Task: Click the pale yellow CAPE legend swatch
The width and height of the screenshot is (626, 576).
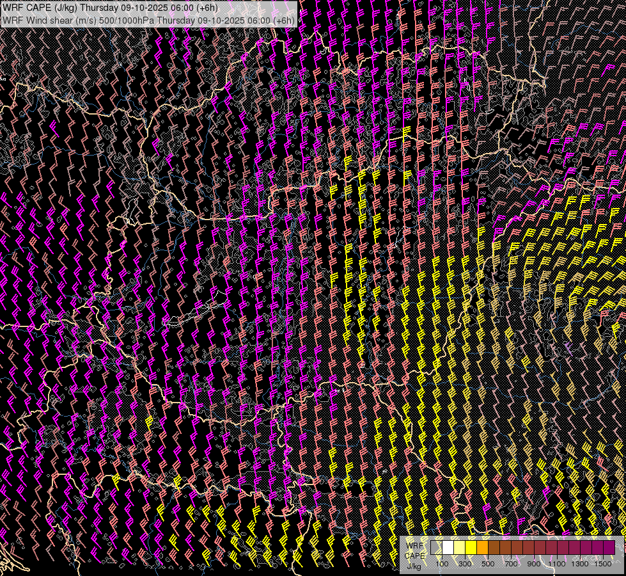Action: [x=459, y=547]
